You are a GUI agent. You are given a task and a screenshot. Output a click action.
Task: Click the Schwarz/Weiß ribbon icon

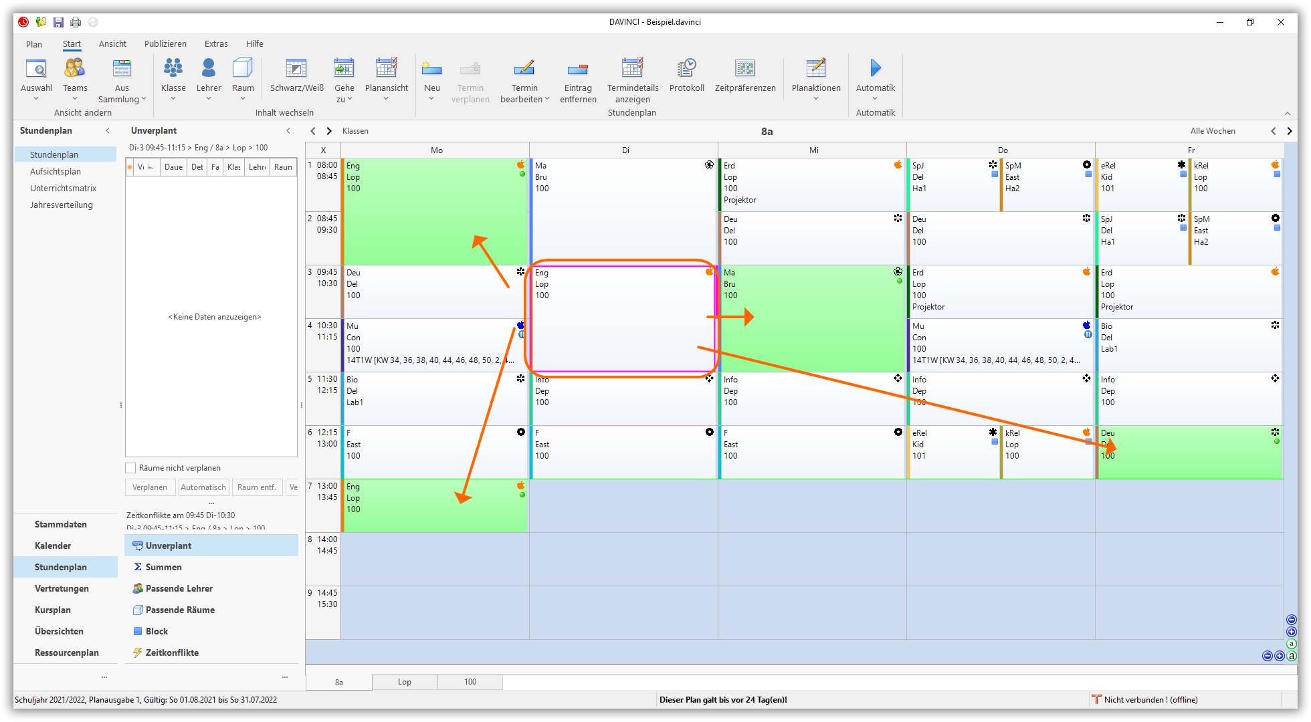[x=296, y=68]
